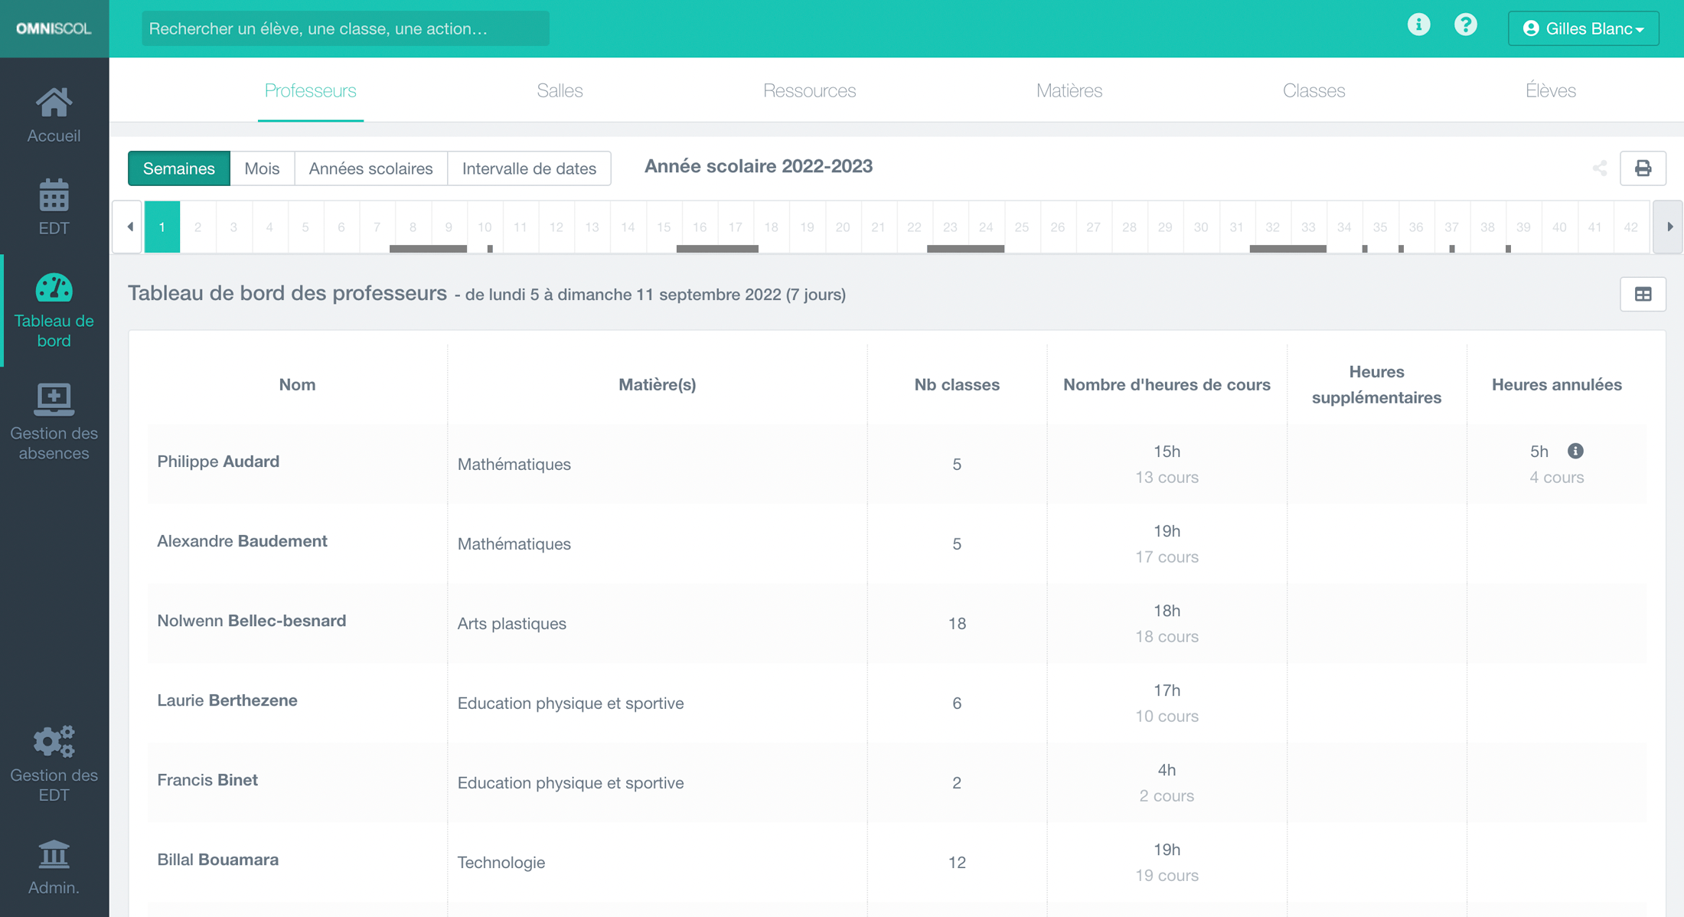Screen dimensions: 1684x917
Task: Select week 16 in the timeline
Action: (x=700, y=227)
